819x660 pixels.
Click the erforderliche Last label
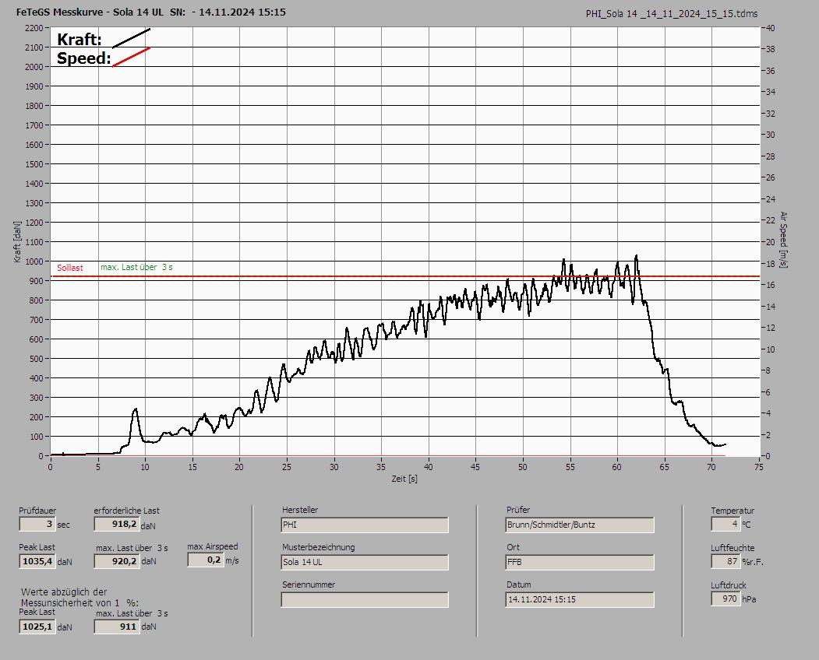coord(127,511)
